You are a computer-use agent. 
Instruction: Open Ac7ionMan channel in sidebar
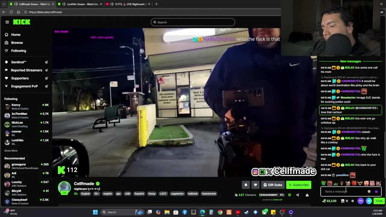coord(27,115)
